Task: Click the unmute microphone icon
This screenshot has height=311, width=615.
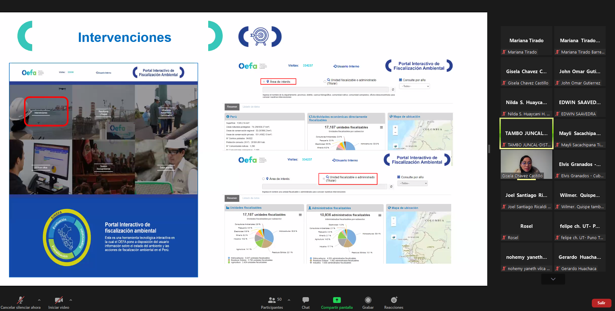Action: click(21, 300)
